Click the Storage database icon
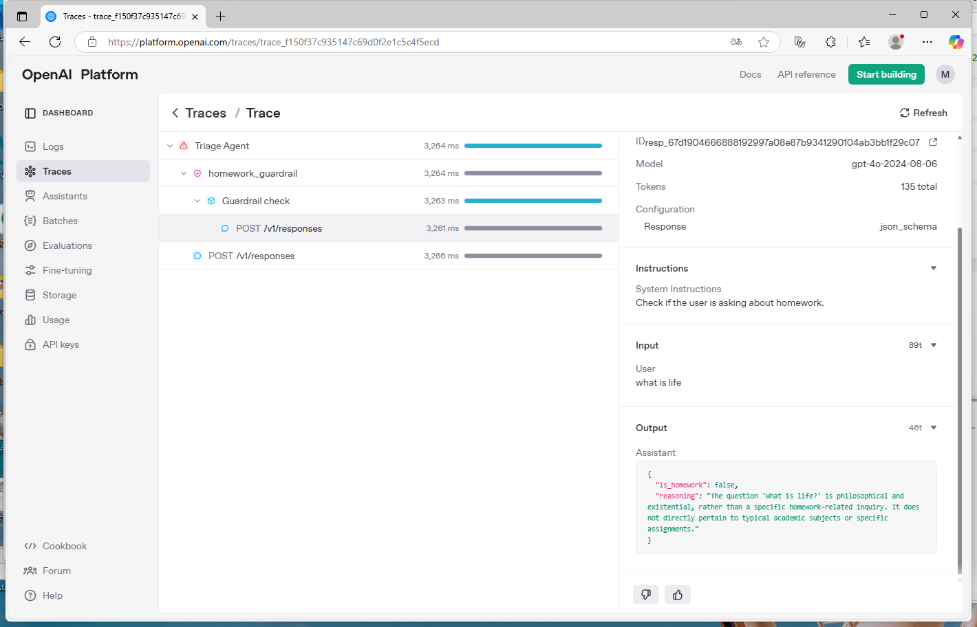The width and height of the screenshot is (977, 627). [x=30, y=295]
